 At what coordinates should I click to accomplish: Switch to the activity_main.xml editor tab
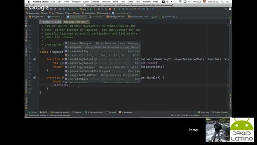(115, 17)
